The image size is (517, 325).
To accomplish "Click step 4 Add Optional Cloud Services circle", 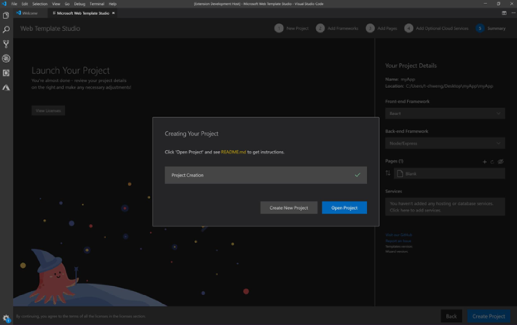I will pyautogui.click(x=409, y=28).
